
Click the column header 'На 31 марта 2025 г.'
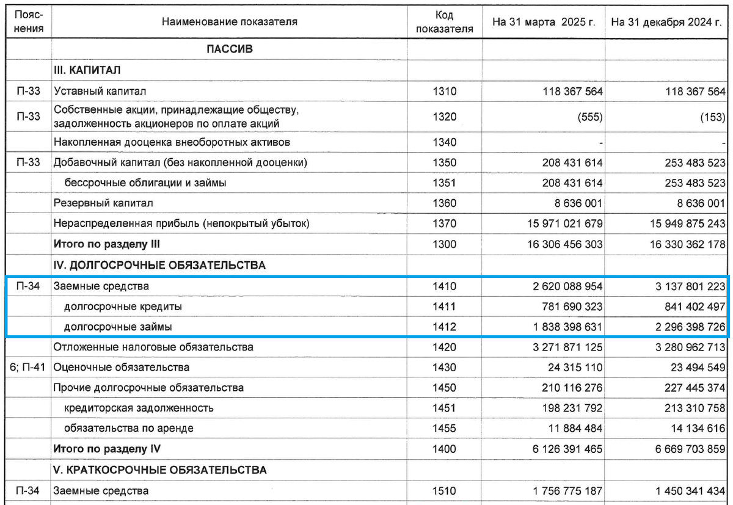click(543, 19)
